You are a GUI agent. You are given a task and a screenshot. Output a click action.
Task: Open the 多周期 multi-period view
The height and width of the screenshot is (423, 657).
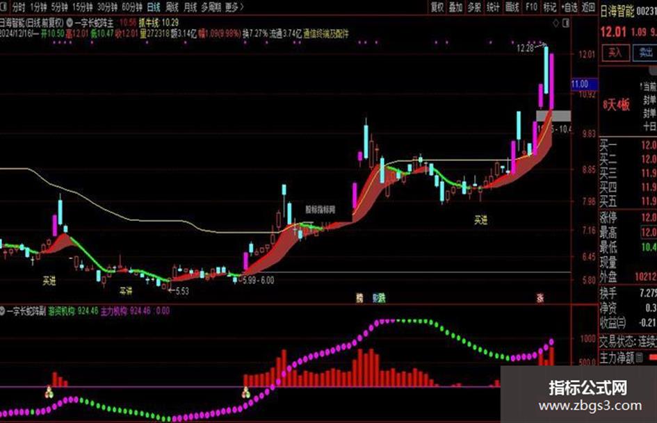pos(211,7)
